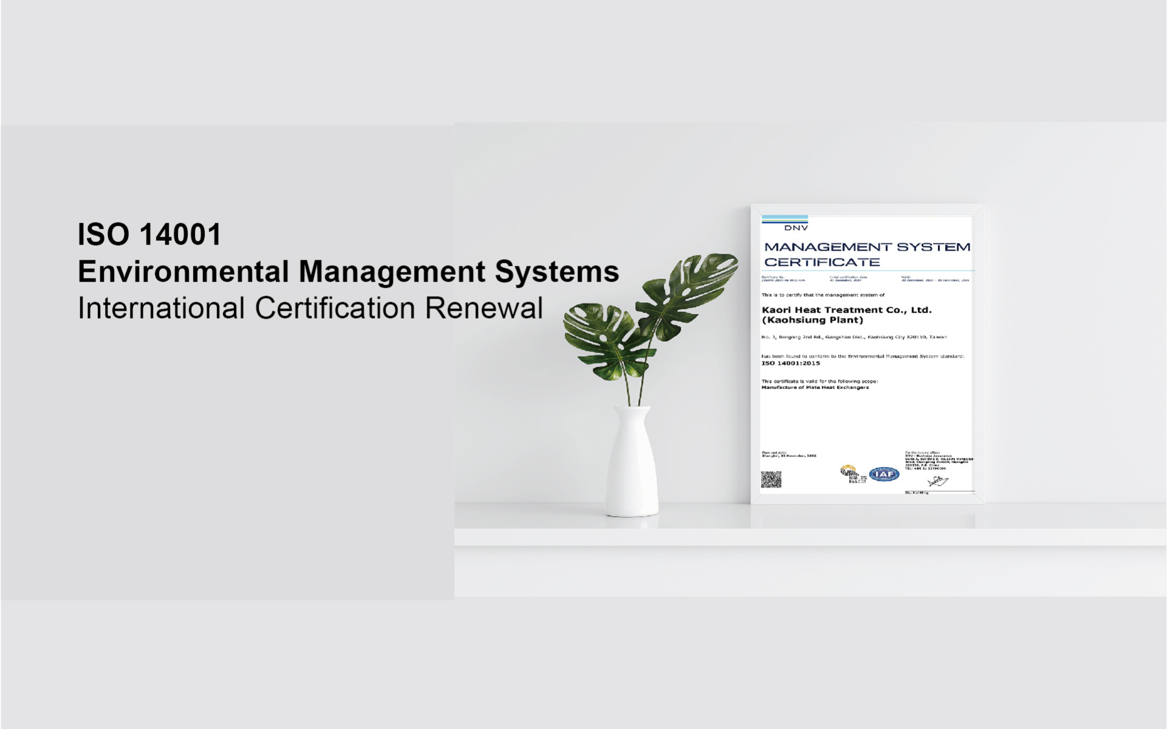Image resolution: width=1167 pixels, height=729 pixels.
Task: Click the 'ISO 14001' banner heading
Action: 150,235
